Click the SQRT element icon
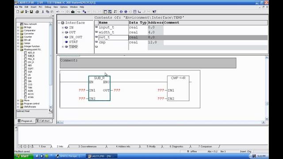283x159 pixels. [26, 68]
